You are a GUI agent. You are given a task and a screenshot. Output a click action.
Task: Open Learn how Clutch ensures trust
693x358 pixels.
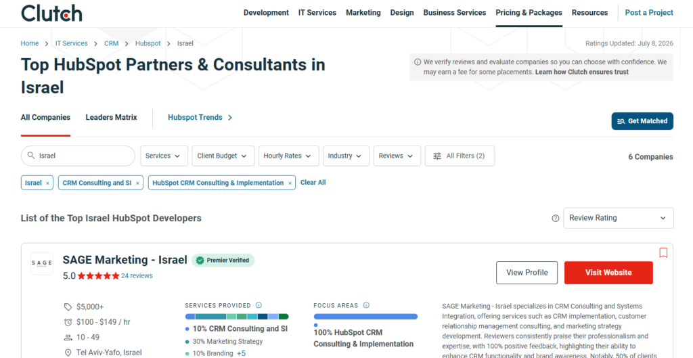tap(581, 72)
